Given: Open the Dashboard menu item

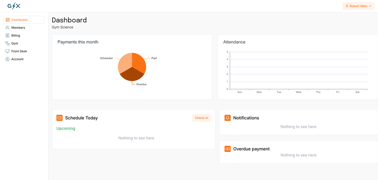Looking at the screenshot, I should [x=24, y=20].
